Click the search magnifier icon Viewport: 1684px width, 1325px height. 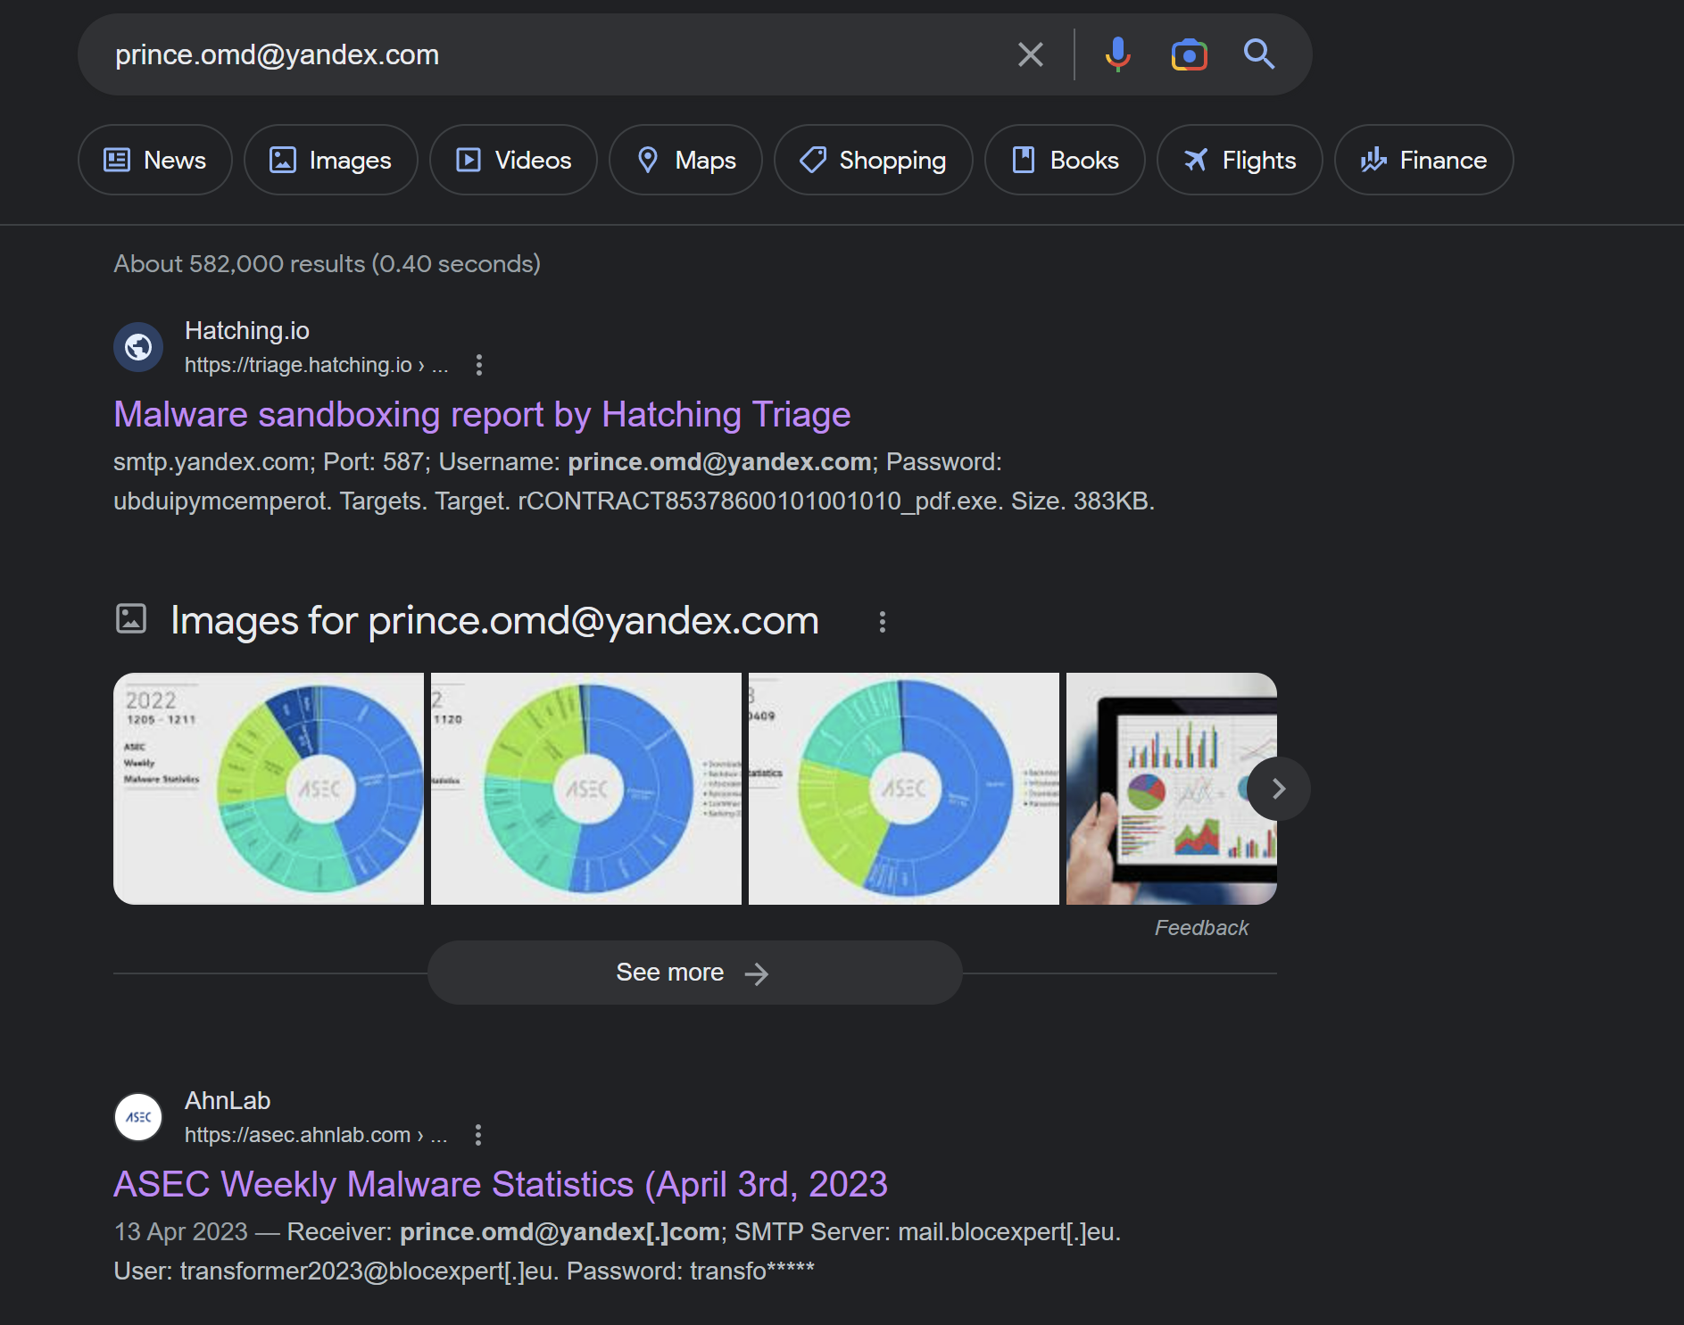click(x=1259, y=54)
